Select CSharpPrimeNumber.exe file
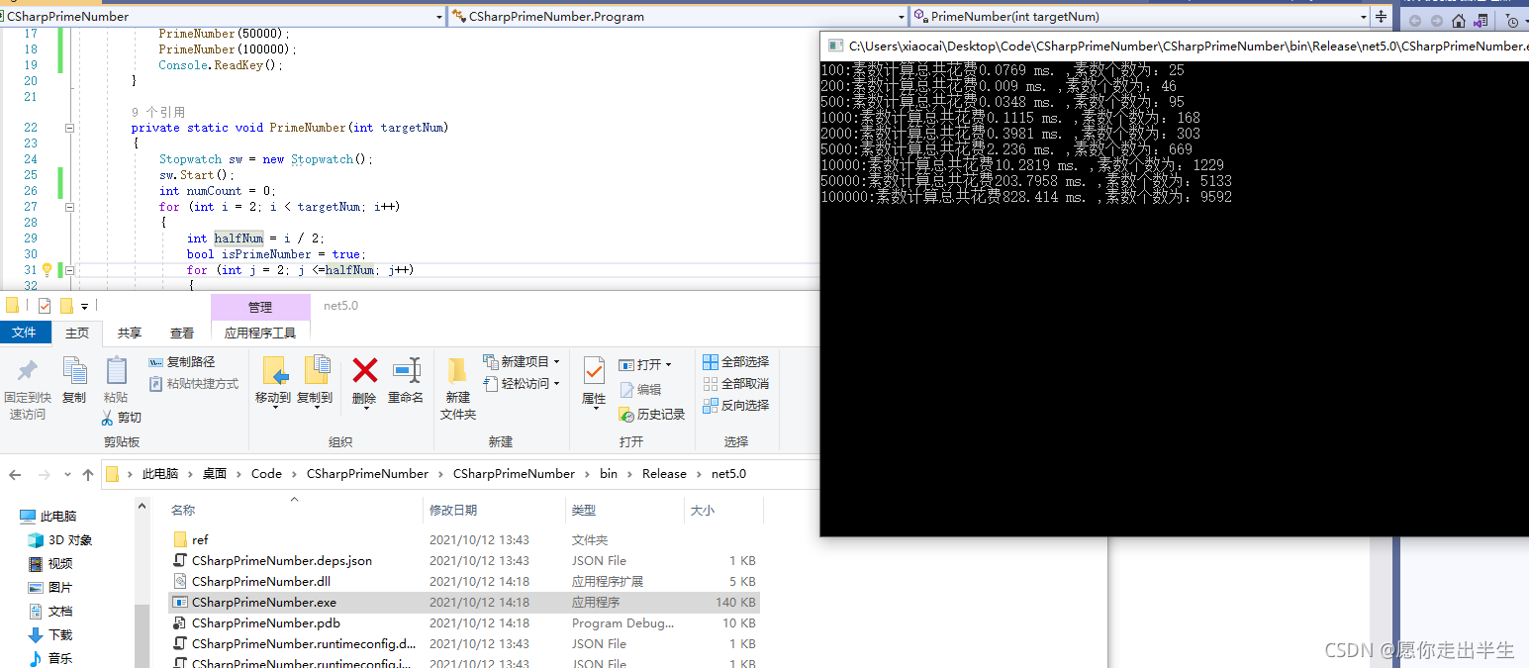 click(463, 603)
